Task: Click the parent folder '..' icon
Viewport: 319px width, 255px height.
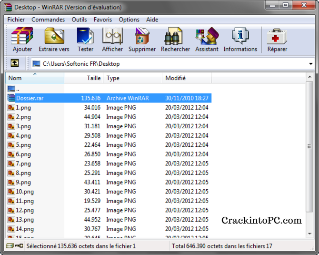Action: pos(11,89)
